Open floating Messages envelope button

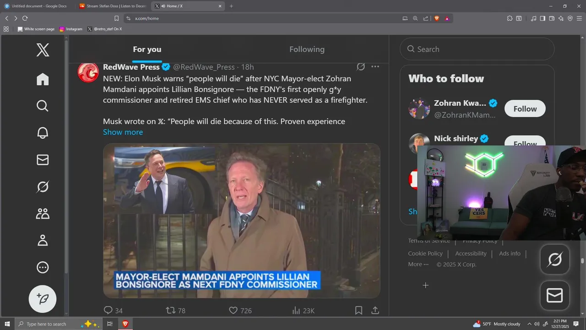click(x=555, y=296)
